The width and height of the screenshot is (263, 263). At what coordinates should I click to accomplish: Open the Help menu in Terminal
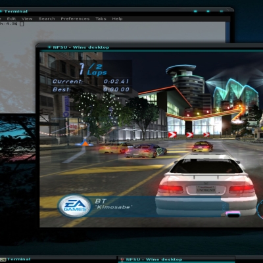pos(117,18)
